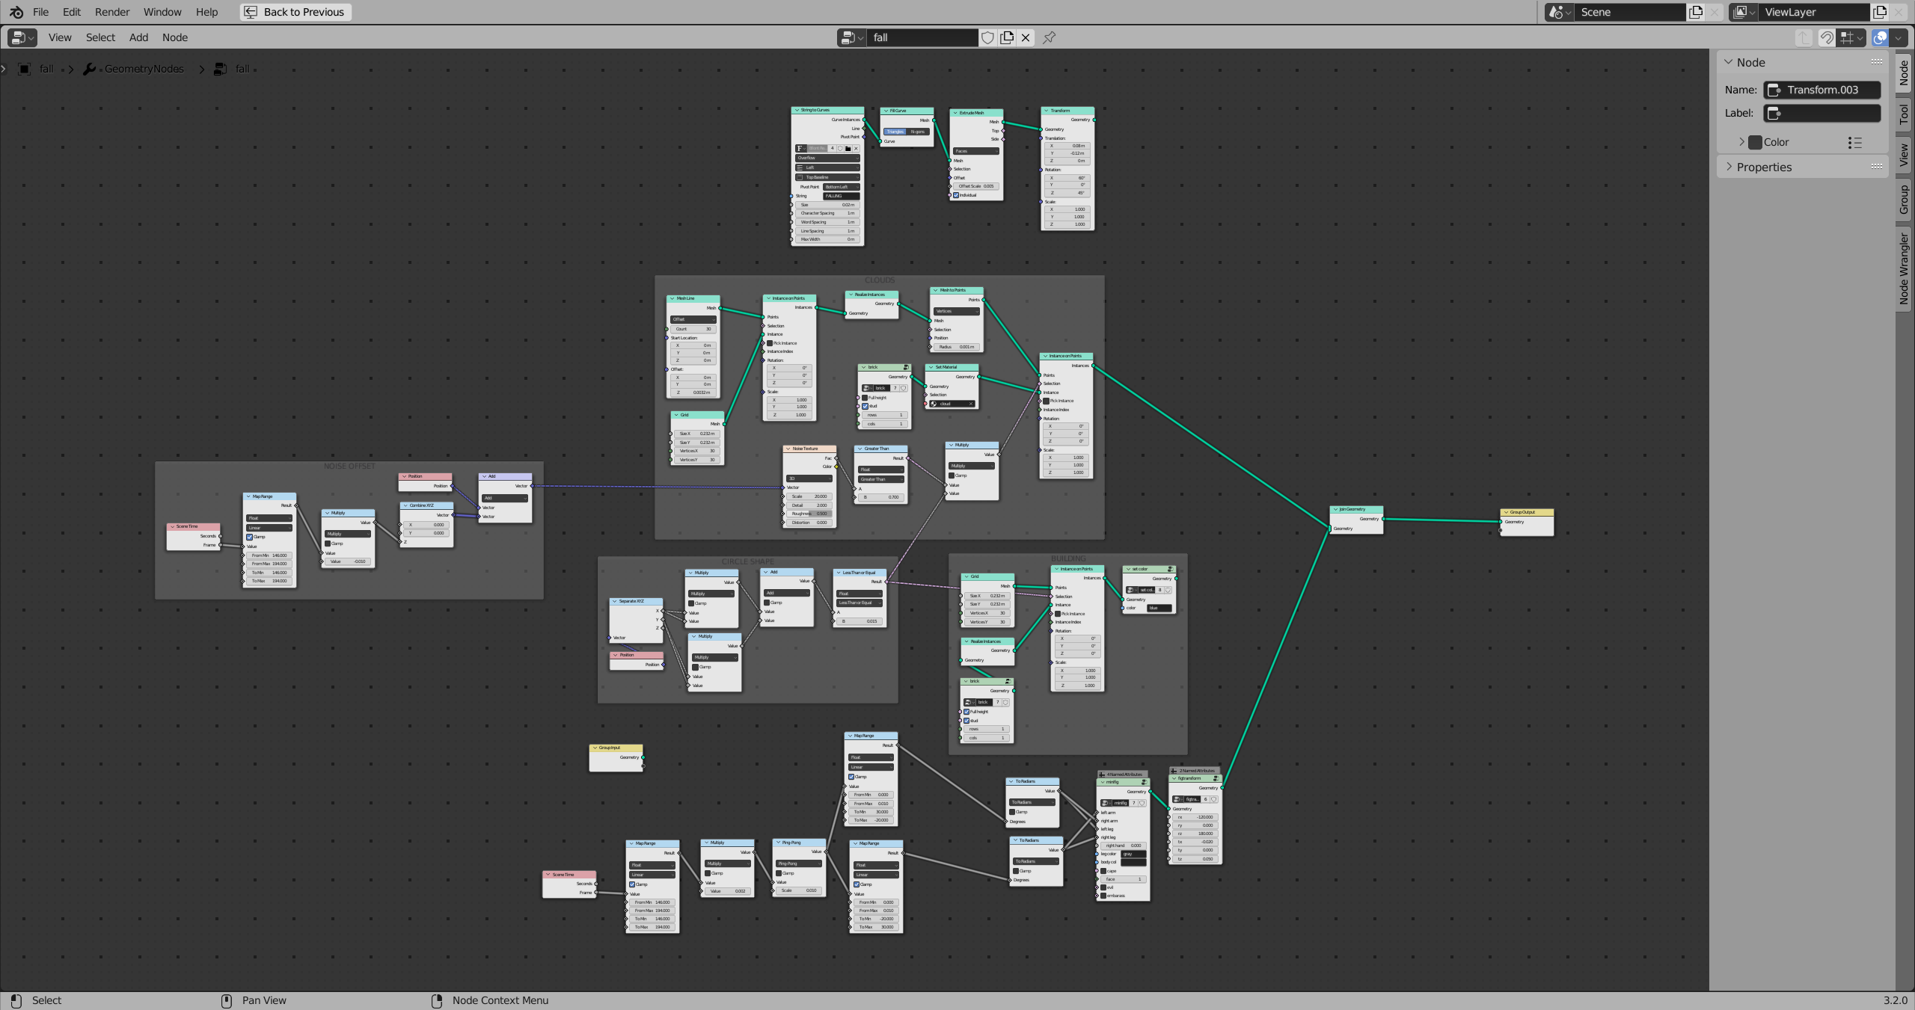Screen dimensions: 1915x1010
Task: Toggle Individual checkbox in Extrude Mesh node
Action: point(956,195)
